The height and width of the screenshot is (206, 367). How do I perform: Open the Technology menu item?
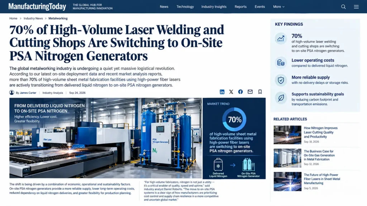pyautogui.click(x=185, y=7)
